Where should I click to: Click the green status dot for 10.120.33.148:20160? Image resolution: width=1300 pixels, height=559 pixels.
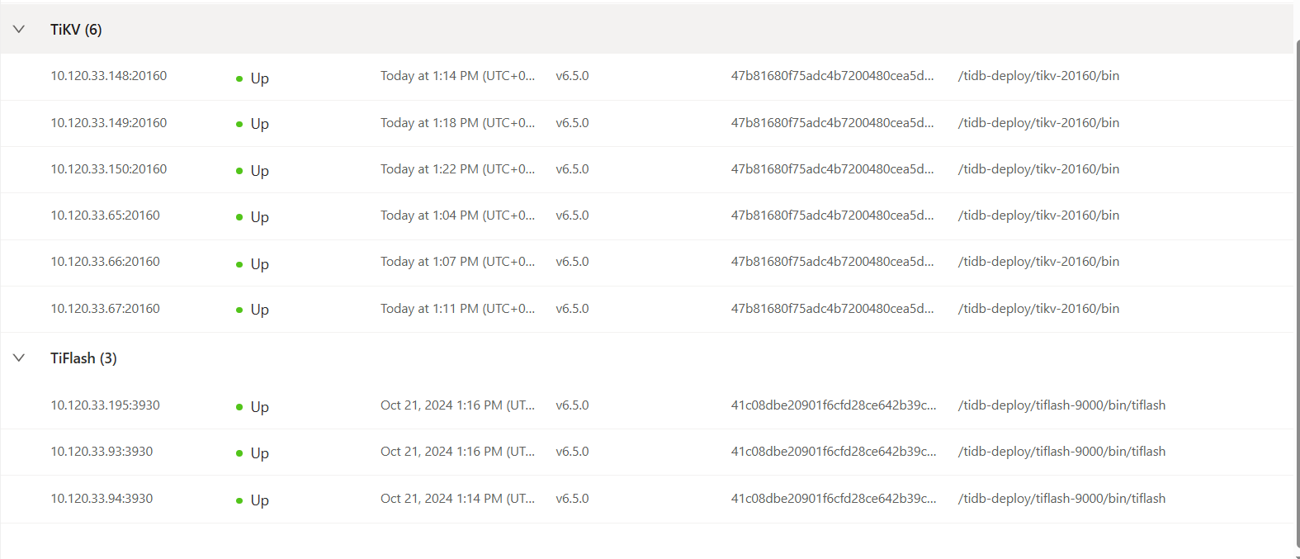pyautogui.click(x=239, y=79)
